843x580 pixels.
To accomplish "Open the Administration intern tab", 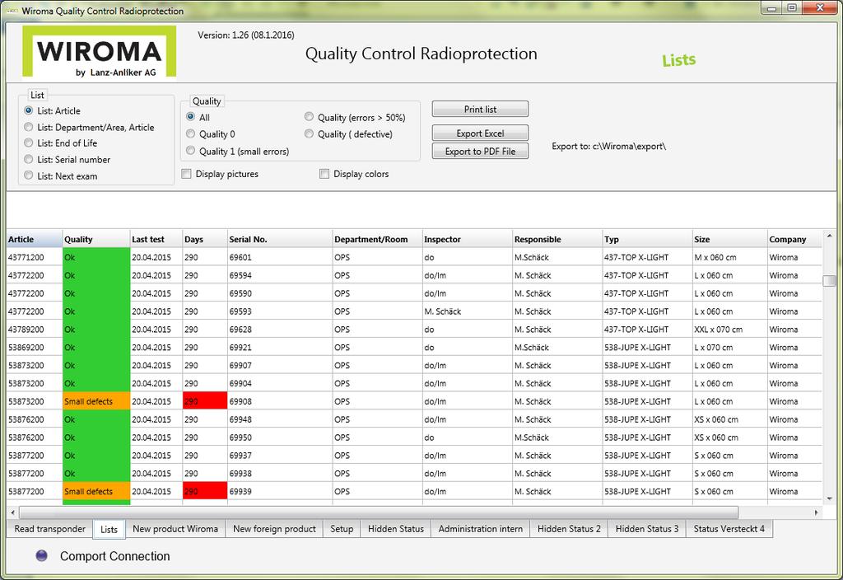I will tap(481, 529).
